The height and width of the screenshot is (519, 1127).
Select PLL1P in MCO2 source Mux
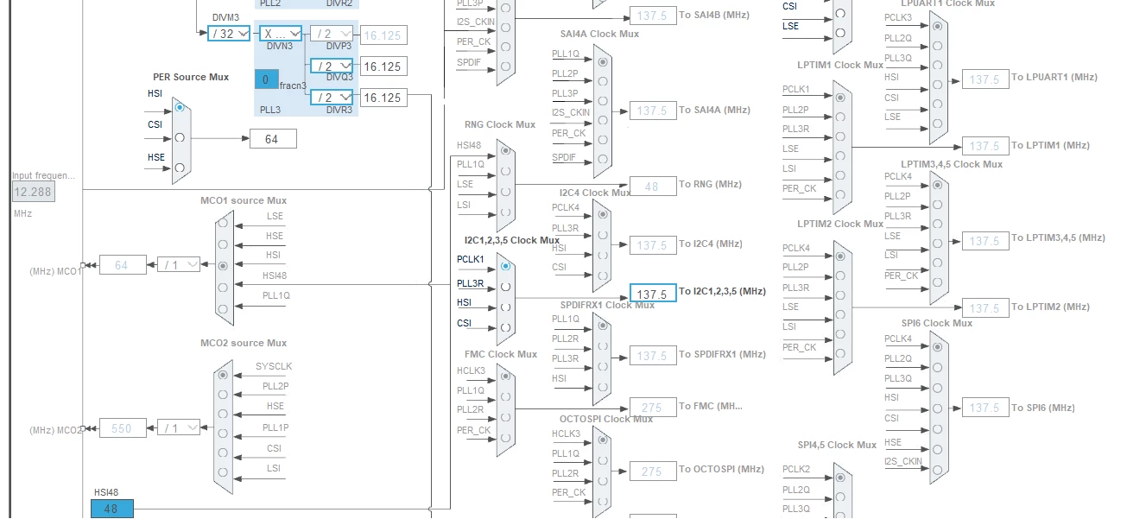coord(224,434)
